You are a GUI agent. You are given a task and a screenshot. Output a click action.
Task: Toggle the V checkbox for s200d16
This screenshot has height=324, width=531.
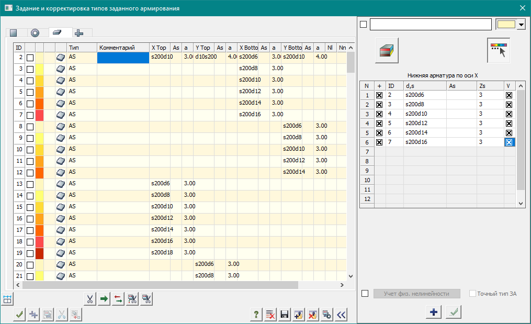[509, 142]
